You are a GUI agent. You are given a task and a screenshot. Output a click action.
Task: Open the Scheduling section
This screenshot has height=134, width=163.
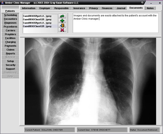click(10, 15)
